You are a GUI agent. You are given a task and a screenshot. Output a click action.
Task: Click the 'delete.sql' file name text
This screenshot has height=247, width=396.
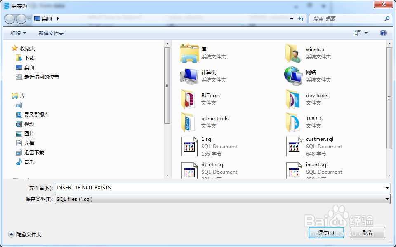click(x=213, y=164)
